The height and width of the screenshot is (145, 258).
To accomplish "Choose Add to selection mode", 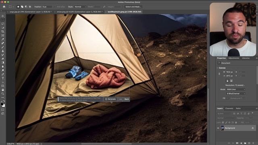I will [22, 7].
